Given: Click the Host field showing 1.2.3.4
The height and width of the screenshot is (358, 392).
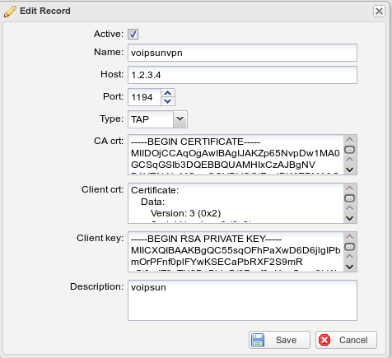Looking at the screenshot, I should pos(242,75).
